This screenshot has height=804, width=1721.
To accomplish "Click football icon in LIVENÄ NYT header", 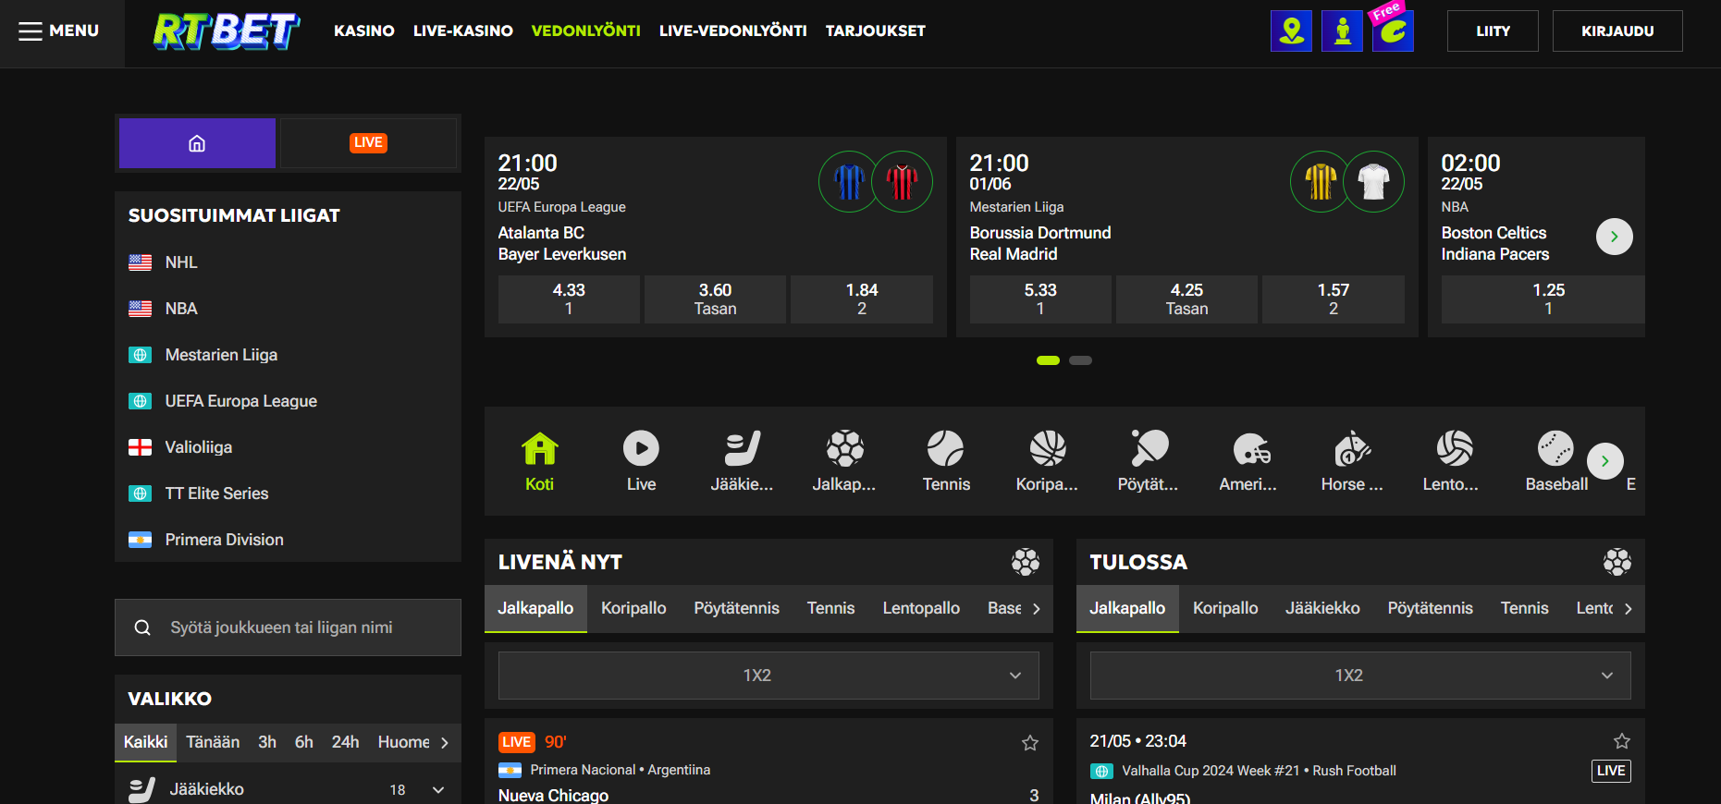I will pos(1026,562).
